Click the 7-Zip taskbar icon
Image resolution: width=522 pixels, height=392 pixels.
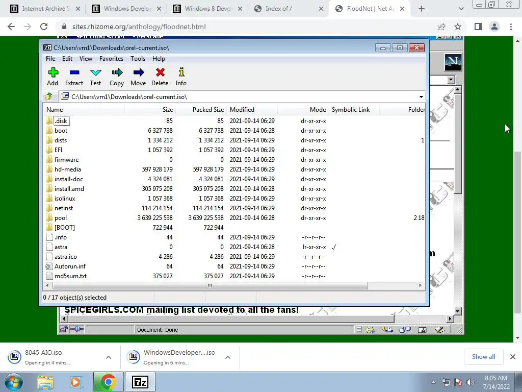[140, 382]
